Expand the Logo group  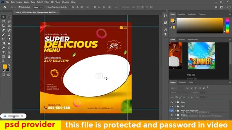[x=175, y=102]
